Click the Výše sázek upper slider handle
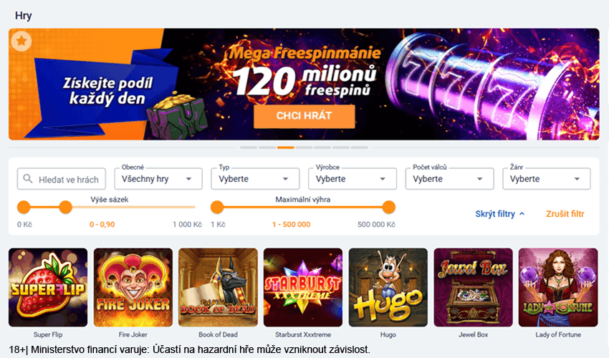This screenshot has width=609, height=358. [x=65, y=207]
